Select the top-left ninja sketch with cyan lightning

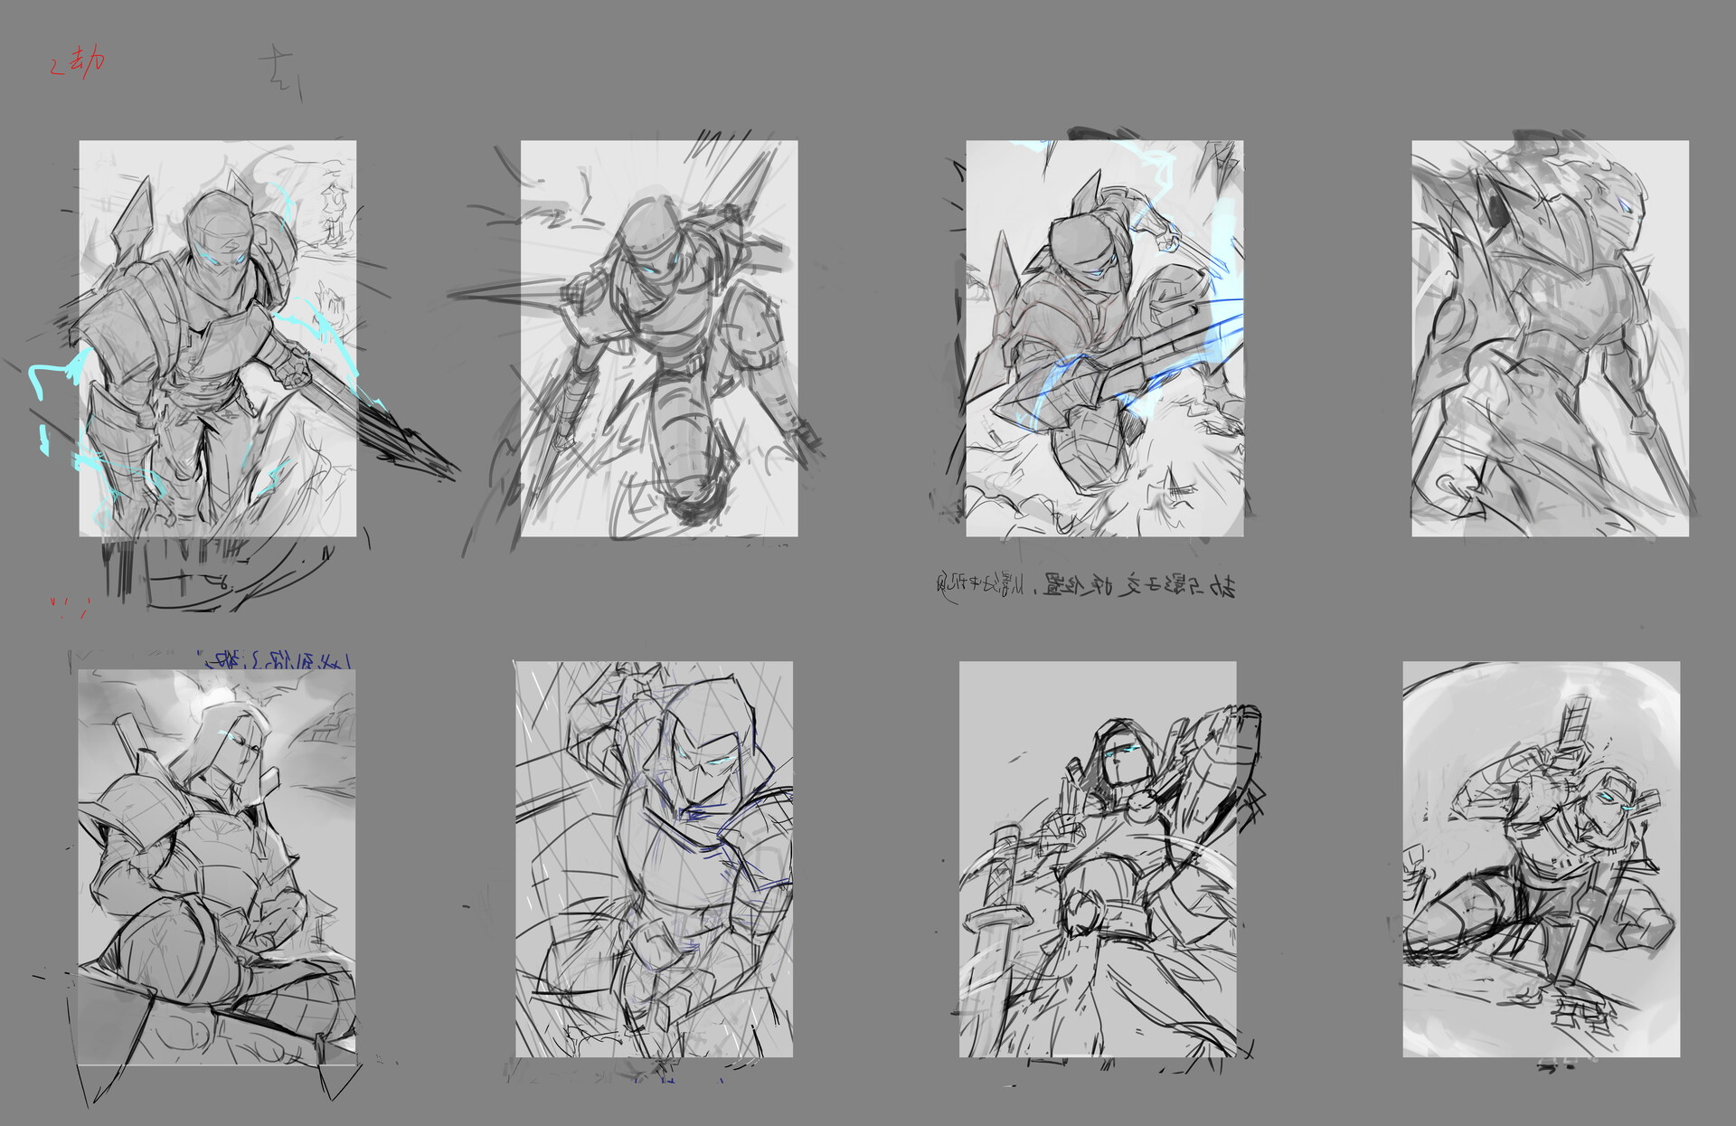coord(217,337)
